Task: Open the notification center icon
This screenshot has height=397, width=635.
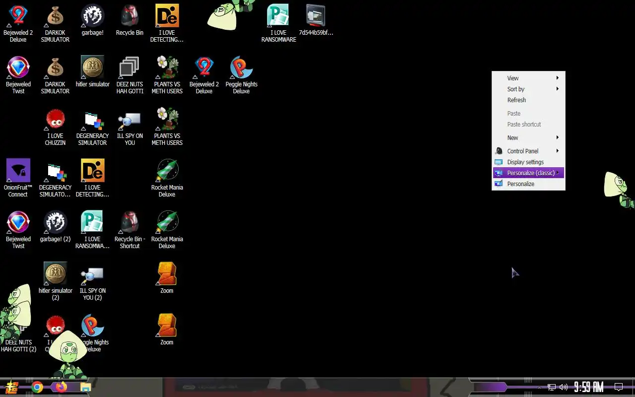Action: click(x=619, y=387)
